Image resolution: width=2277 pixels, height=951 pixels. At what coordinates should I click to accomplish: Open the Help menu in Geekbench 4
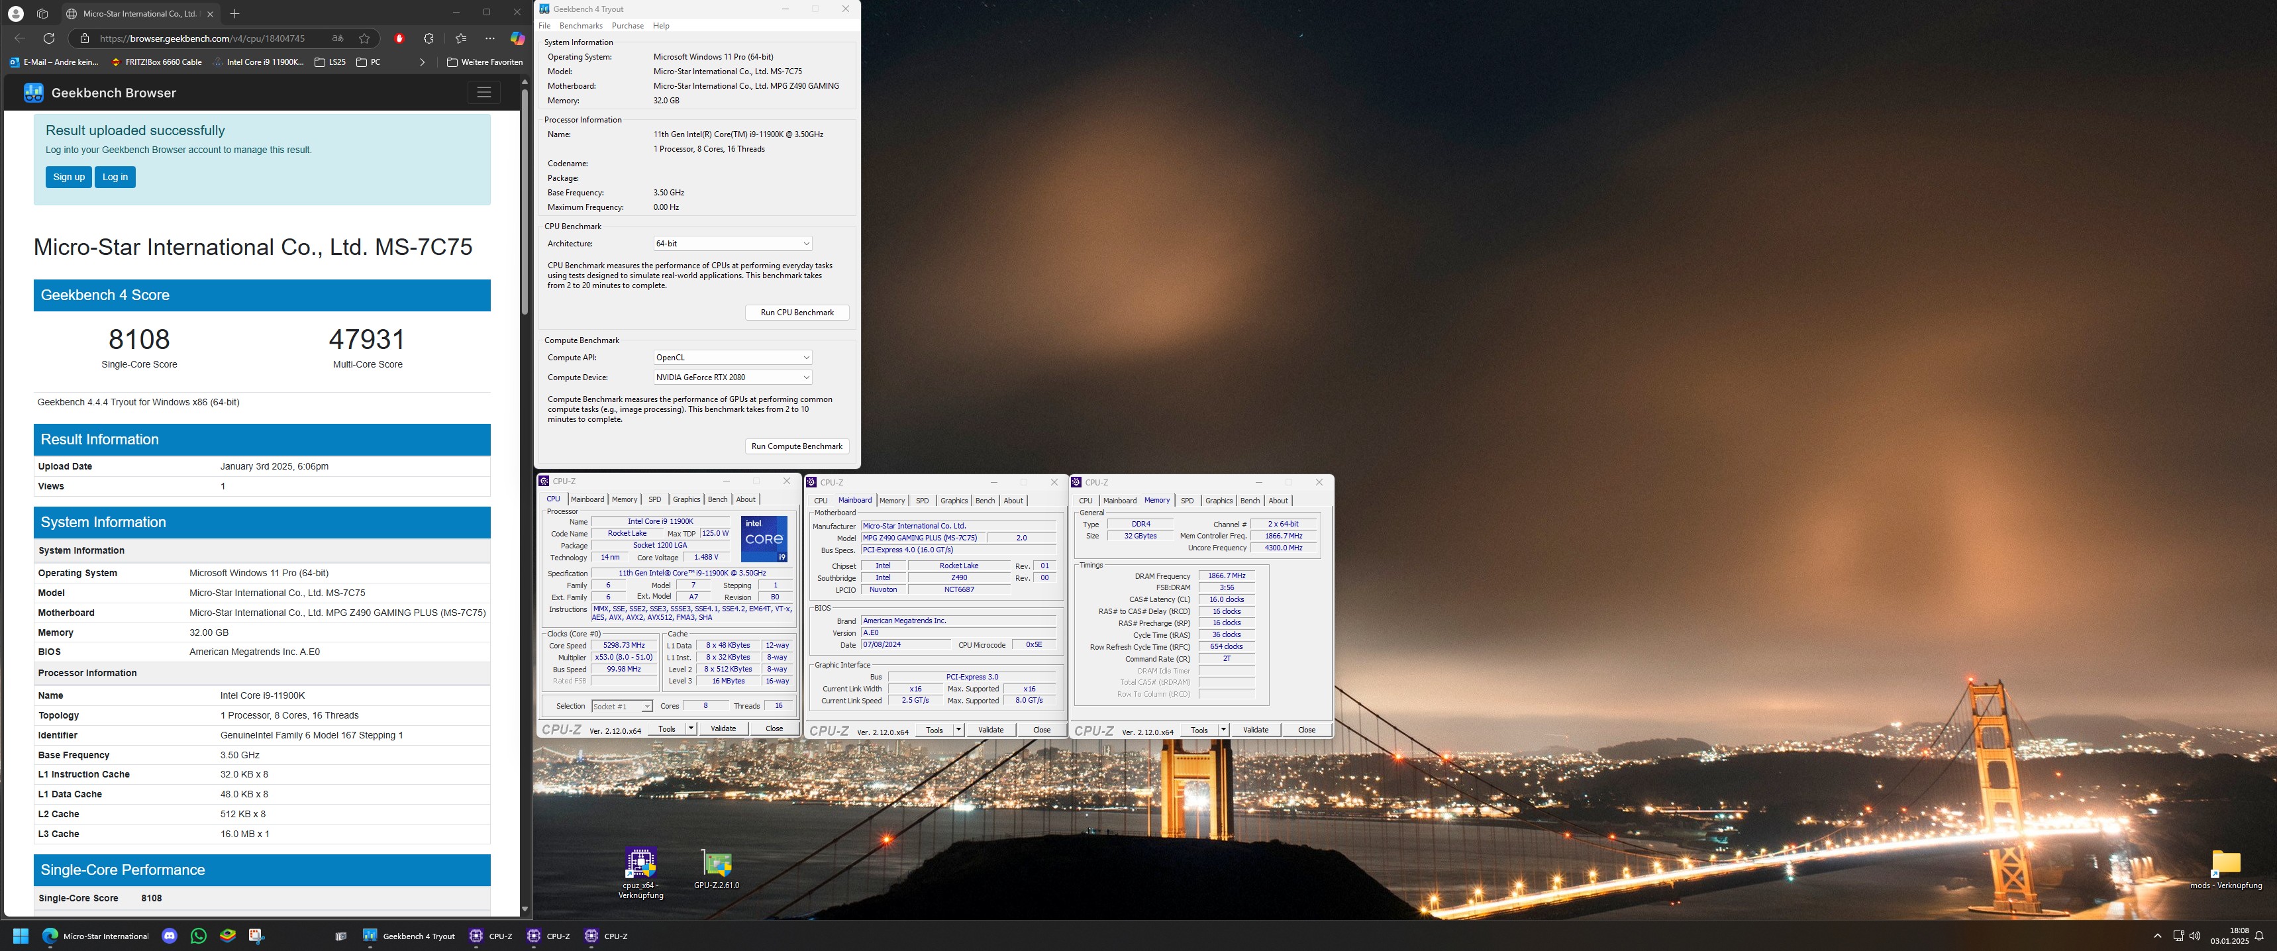(661, 26)
